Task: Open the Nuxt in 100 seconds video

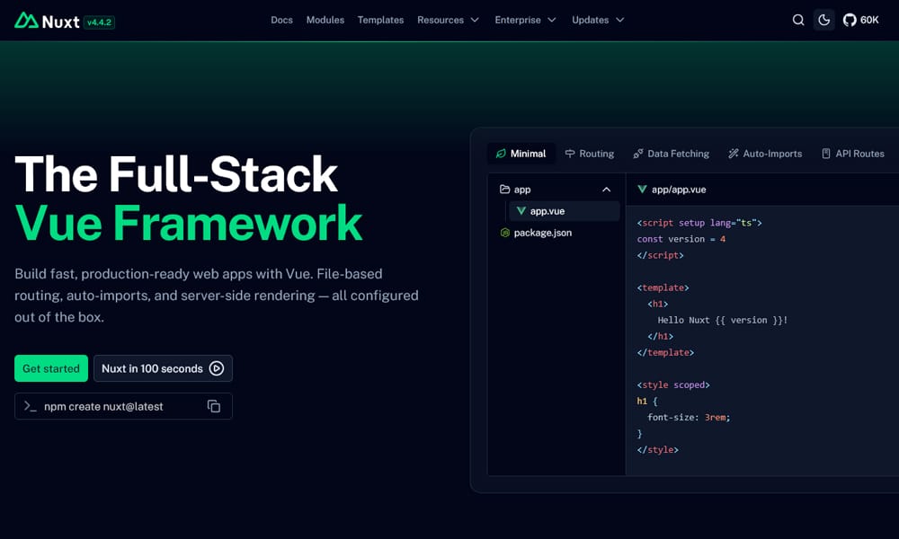Action: 163,368
